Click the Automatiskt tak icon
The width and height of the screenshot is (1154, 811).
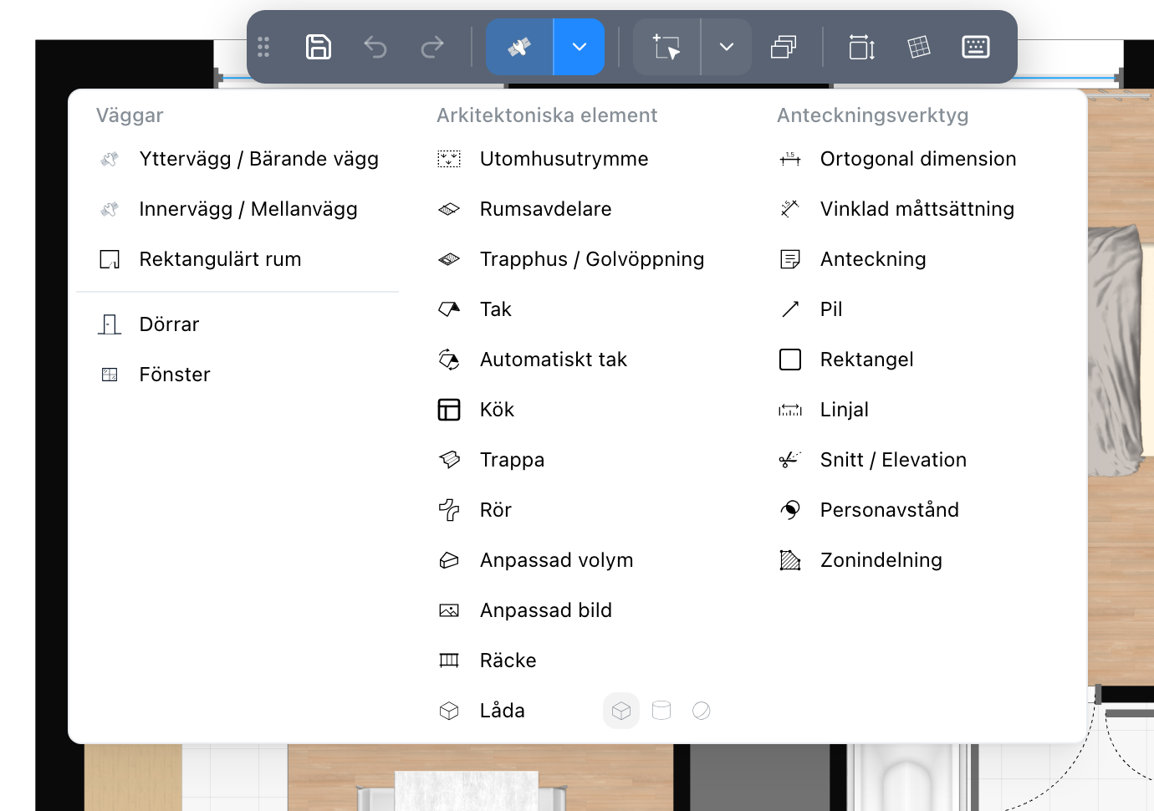pos(449,360)
